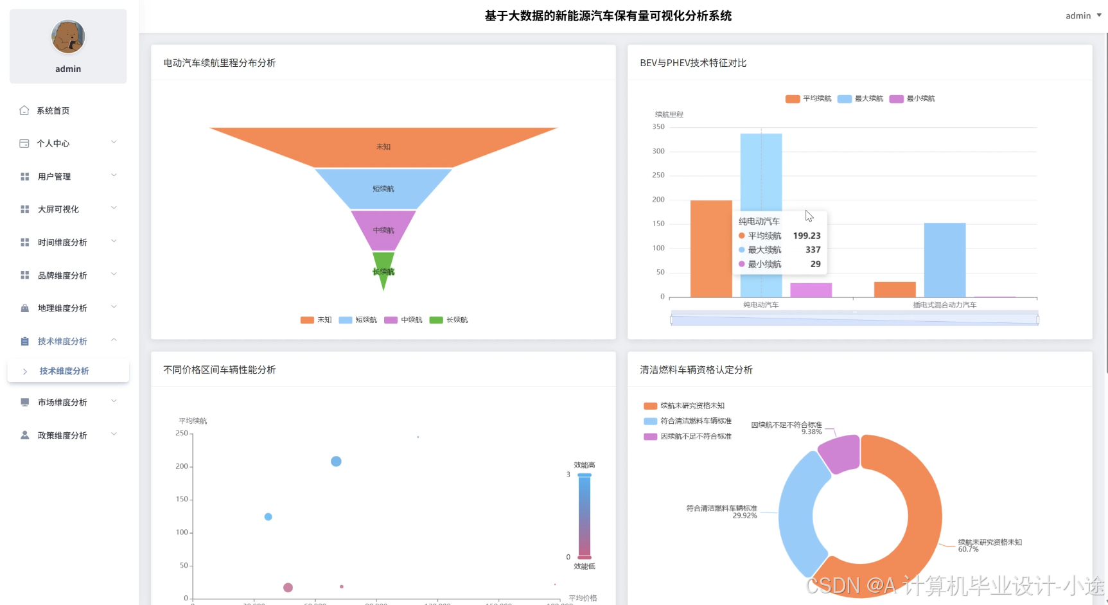Toggle the 未知 legend in the funnel chart
The width and height of the screenshot is (1108, 605).
point(315,319)
